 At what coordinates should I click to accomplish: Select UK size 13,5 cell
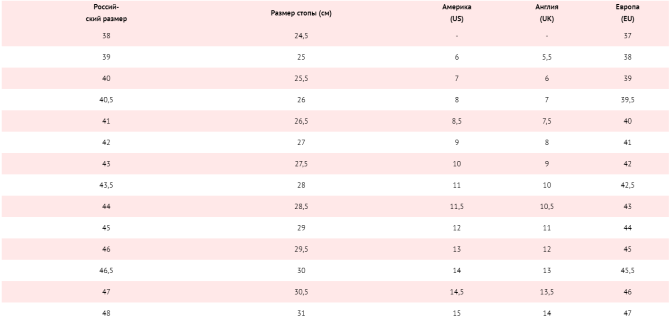coord(547,292)
